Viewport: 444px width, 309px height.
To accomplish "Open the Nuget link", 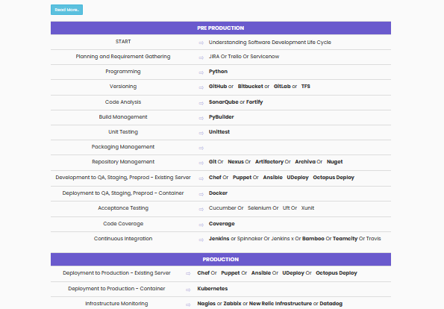I will pyautogui.click(x=335, y=162).
